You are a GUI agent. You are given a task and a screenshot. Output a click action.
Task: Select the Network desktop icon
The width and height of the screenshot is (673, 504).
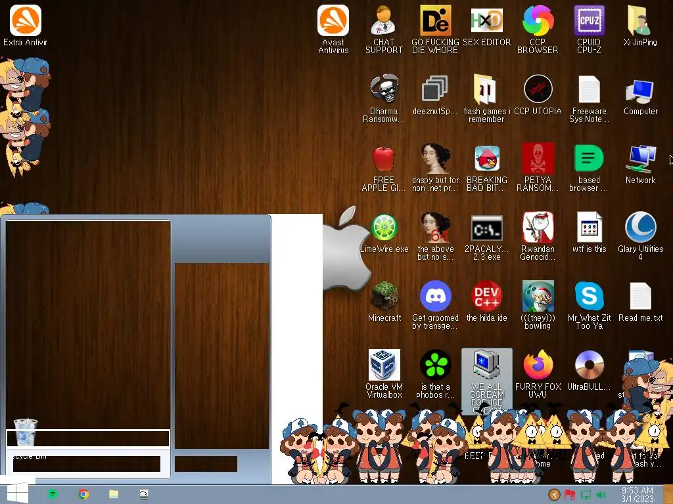pyautogui.click(x=640, y=165)
